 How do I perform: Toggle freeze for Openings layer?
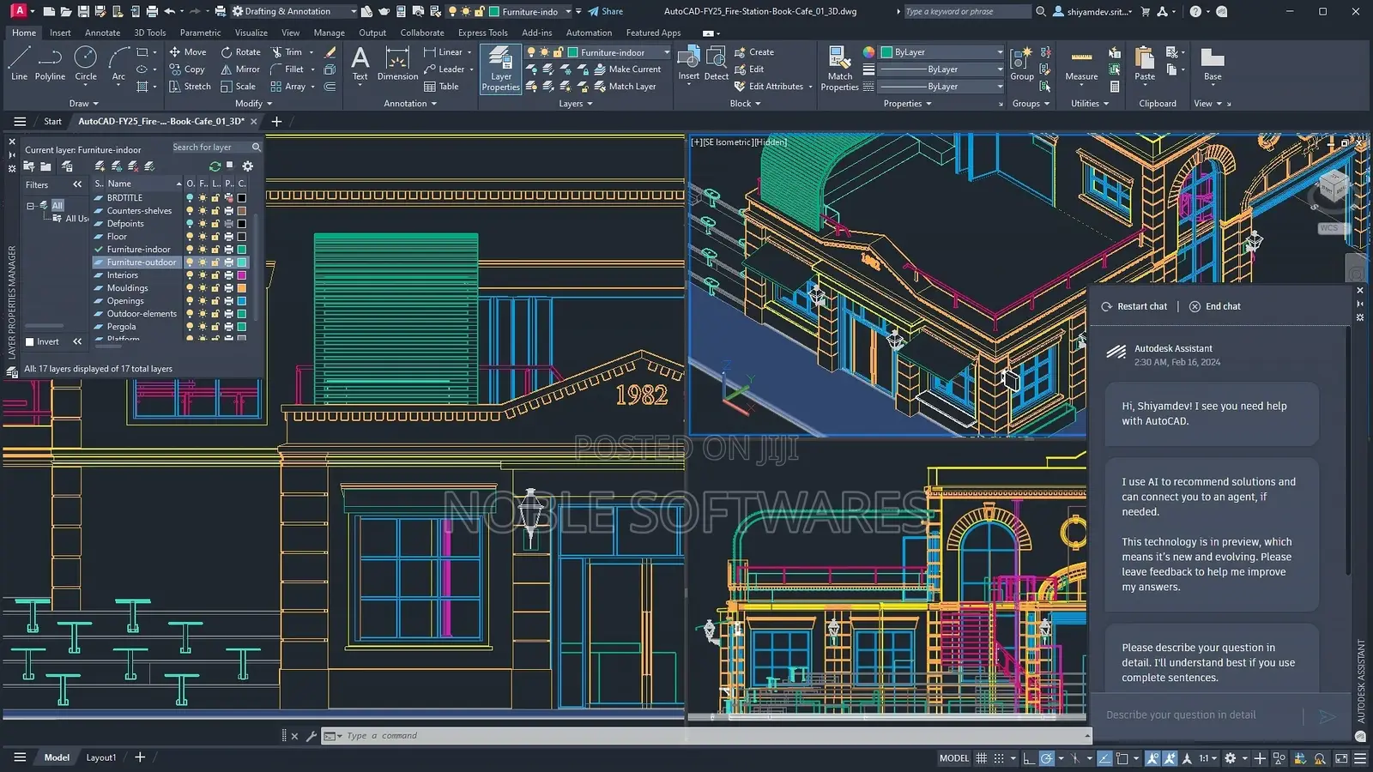[x=203, y=301]
